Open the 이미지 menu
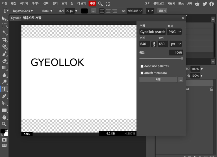217x157 pixels. click(x=24, y=3)
